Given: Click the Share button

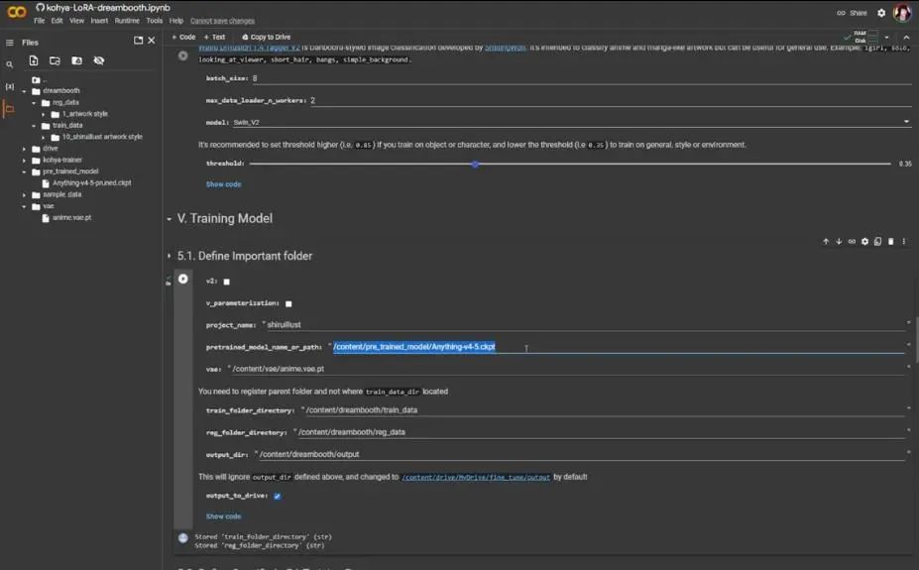Looking at the screenshot, I should (853, 13).
